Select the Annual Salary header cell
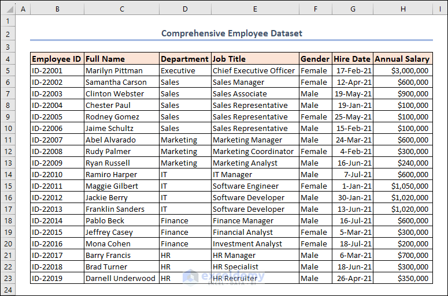This screenshot has height=296, width=448. point(402,59)
